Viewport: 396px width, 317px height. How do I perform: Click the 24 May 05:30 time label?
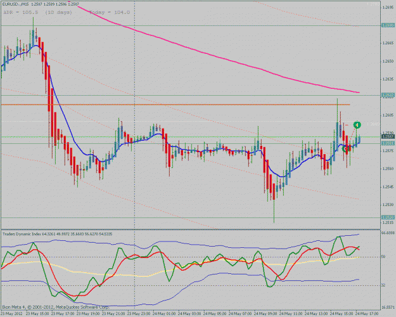click(x=215, y=314)
